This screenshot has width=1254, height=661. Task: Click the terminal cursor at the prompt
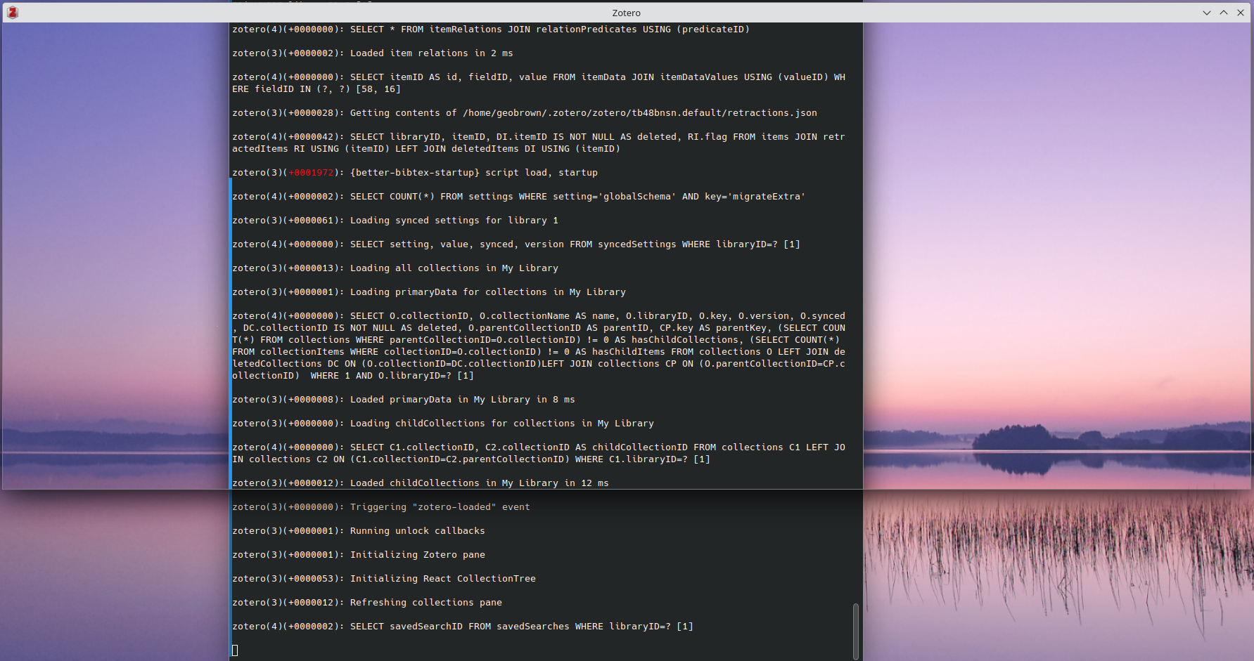click(235, 650)
